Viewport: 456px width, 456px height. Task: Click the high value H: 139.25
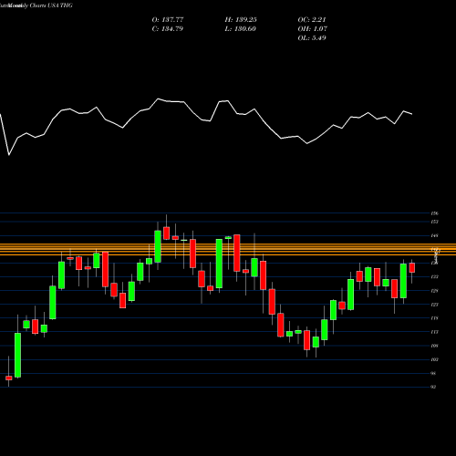click(241, 20)
